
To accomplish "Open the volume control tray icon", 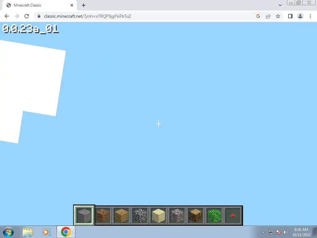I will [x=286, y=232].
